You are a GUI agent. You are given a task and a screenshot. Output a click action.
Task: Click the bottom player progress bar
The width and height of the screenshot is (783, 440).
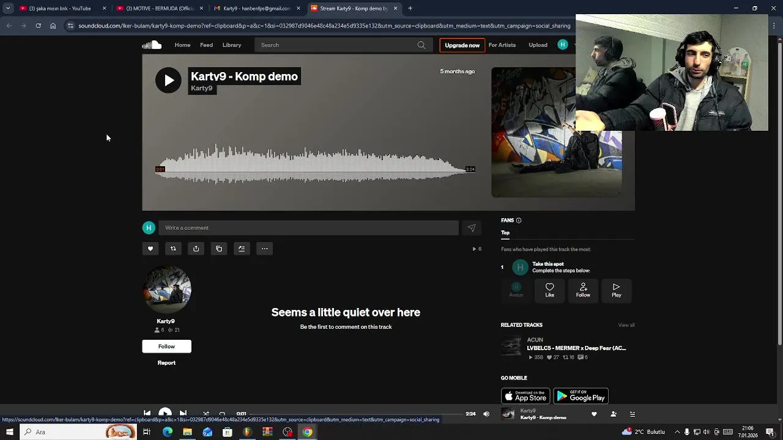pyautogui.click(x=355, y=414)
